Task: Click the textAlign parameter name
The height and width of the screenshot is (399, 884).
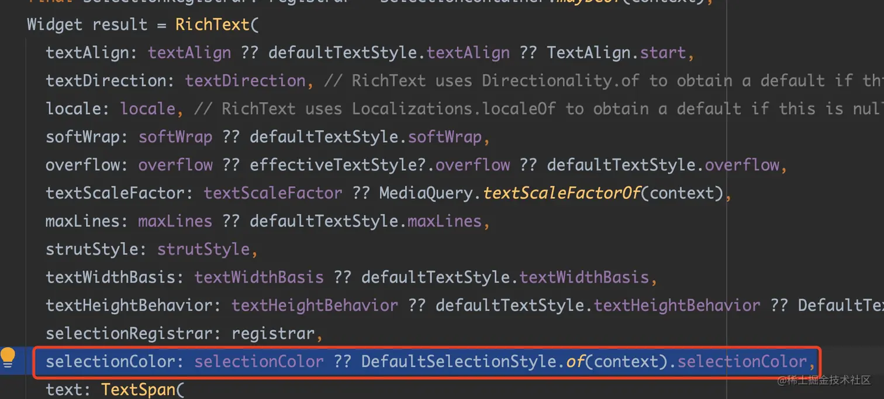Action: 87,53
